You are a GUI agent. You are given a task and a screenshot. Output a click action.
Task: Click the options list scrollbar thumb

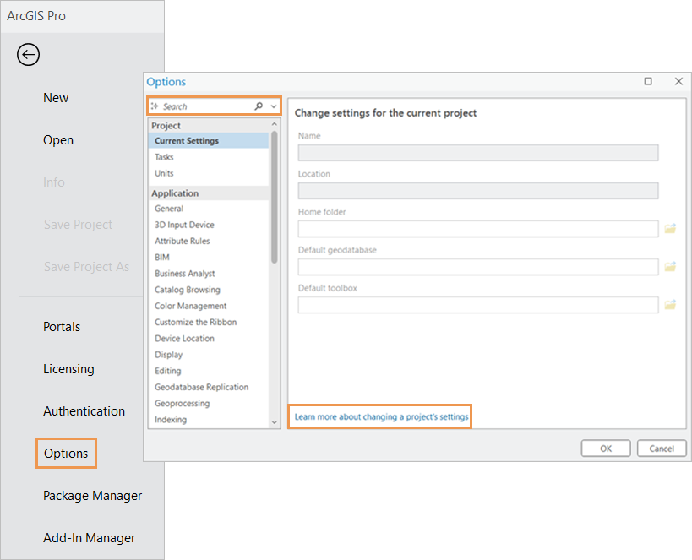pos(274,197)
